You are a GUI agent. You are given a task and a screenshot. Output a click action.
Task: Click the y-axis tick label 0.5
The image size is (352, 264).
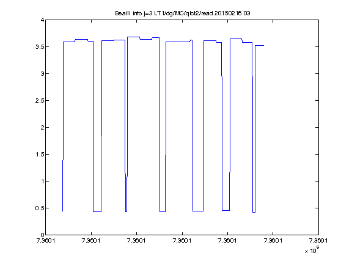coord(40,208)
